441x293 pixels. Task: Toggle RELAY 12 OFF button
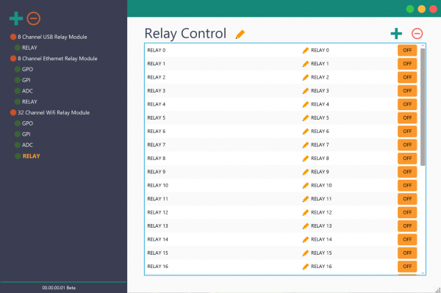[x=407, y=212]
